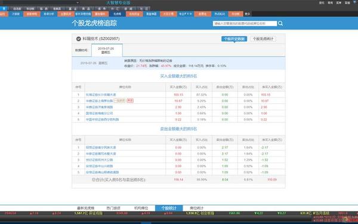Open the first seat link in buy table
358x224 pixels.
(x=101, y=94)
